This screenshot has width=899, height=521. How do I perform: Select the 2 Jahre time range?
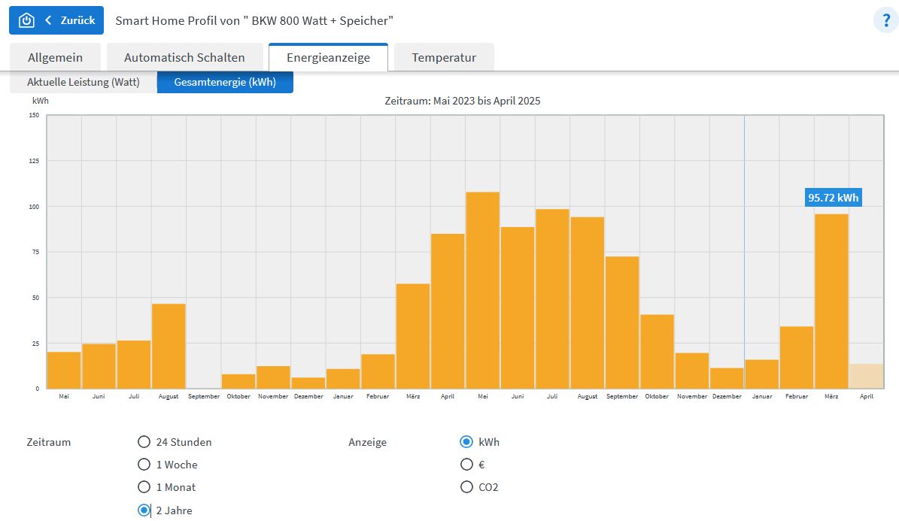[144, 510]
